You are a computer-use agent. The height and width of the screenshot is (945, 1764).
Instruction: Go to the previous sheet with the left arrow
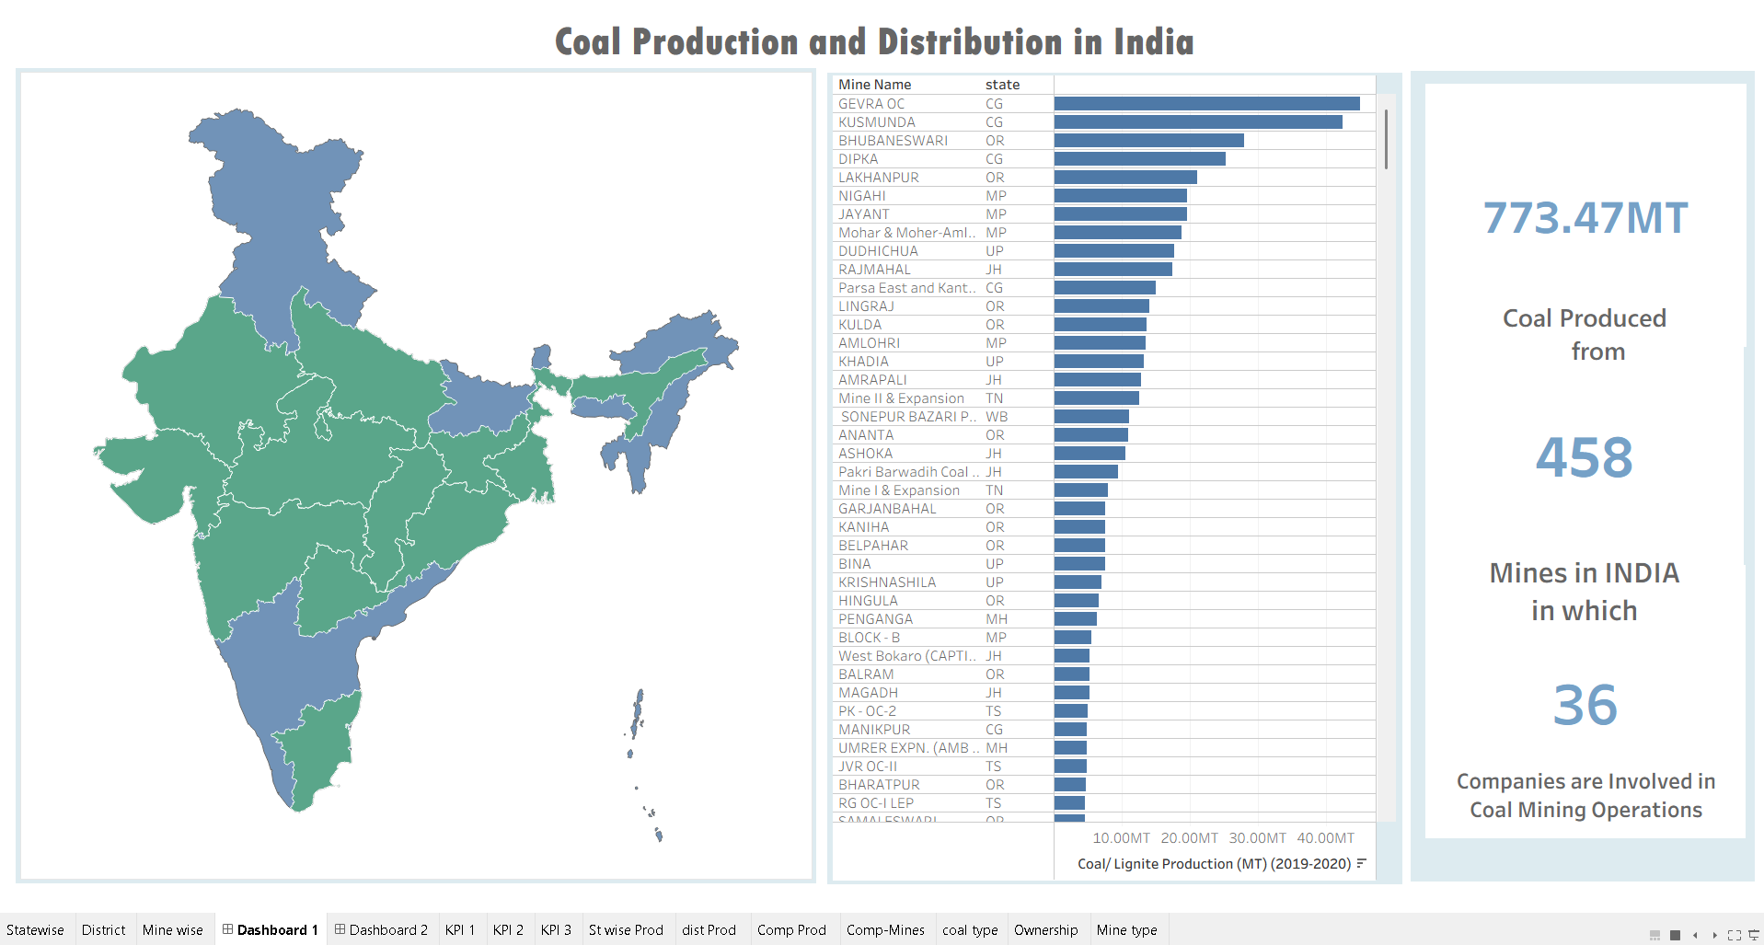tap(1695, 935)
